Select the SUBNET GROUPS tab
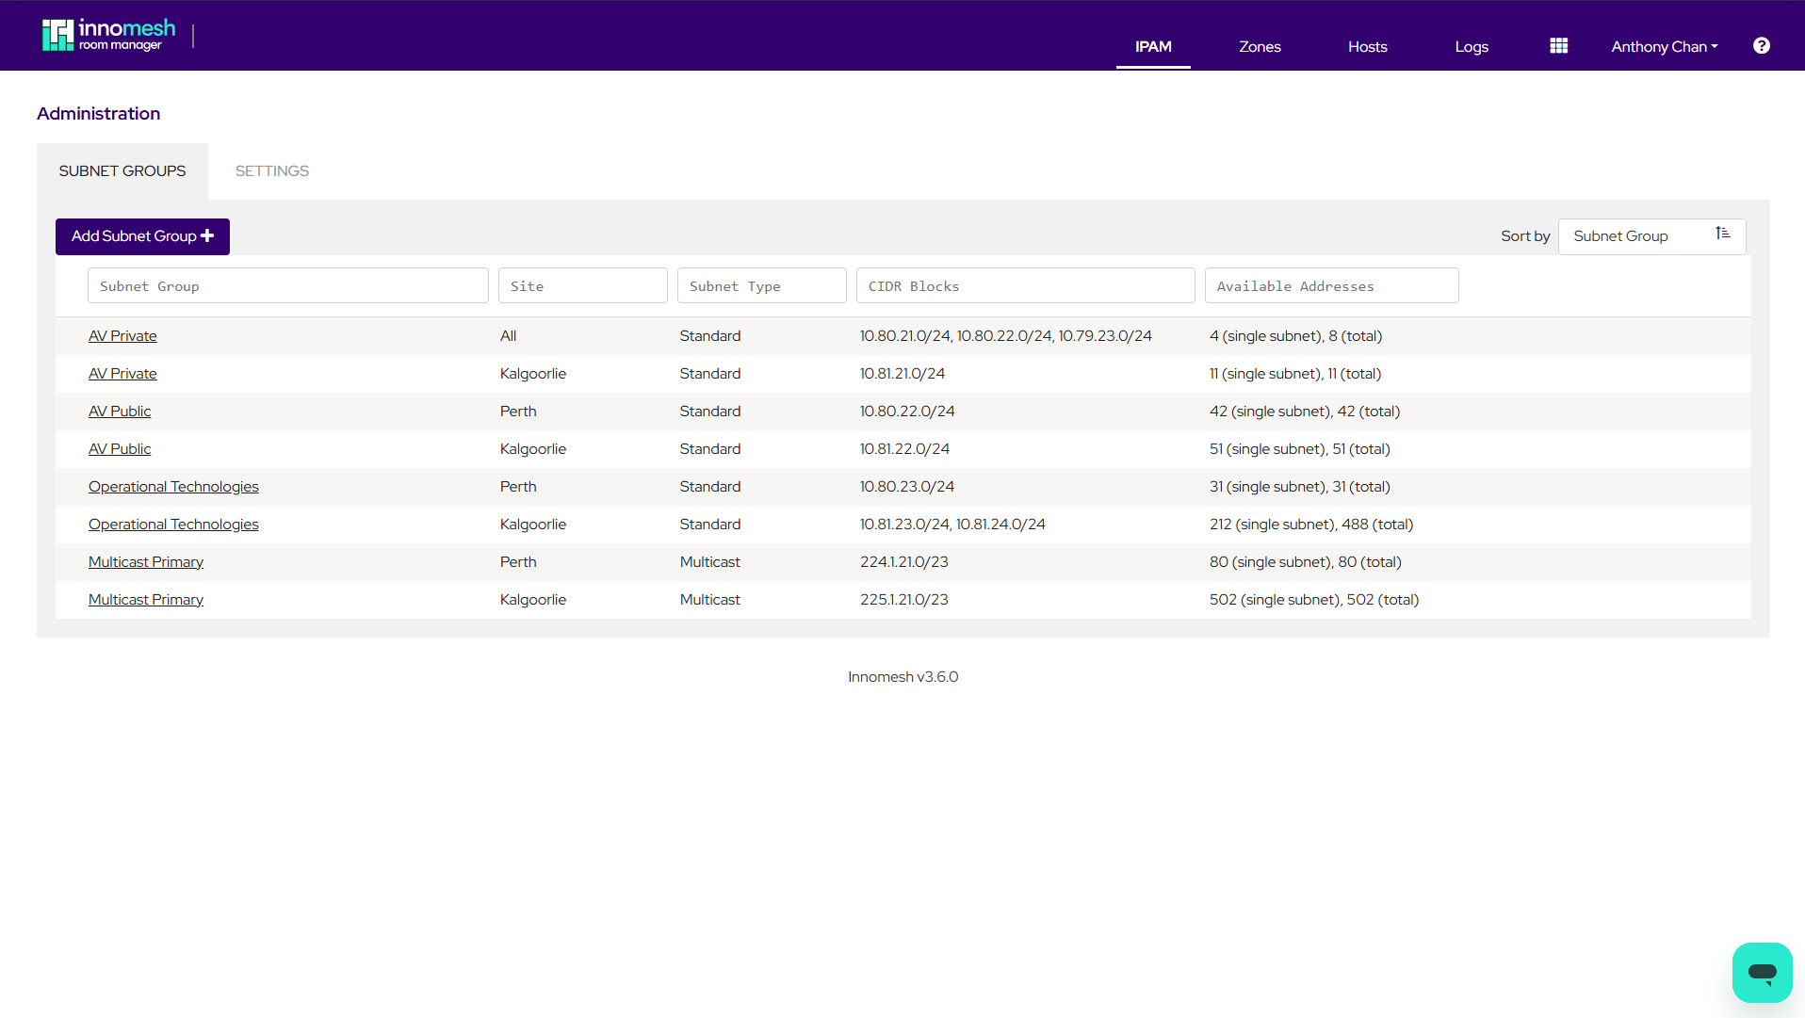 pos(122,170)
